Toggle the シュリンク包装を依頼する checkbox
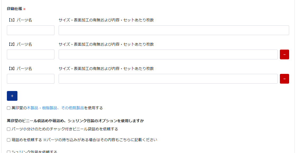The height and width of the screenshot is (153, 296). point(8,152)
